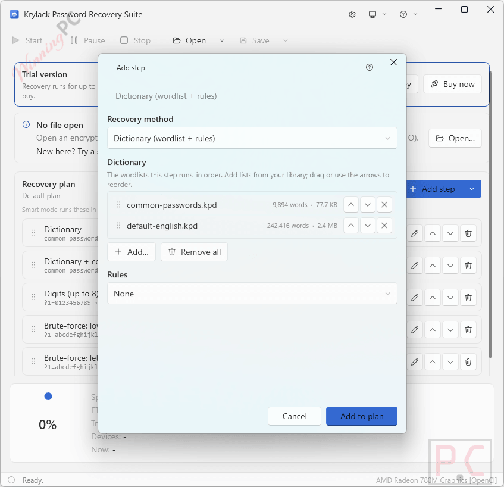504x487 pixels.
Task: Click the '242,416 words · 2.4 MB' text
Action: (x=302, y=226)
